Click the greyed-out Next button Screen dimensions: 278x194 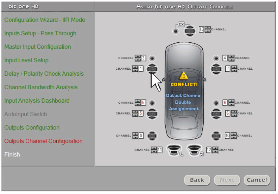227,180
